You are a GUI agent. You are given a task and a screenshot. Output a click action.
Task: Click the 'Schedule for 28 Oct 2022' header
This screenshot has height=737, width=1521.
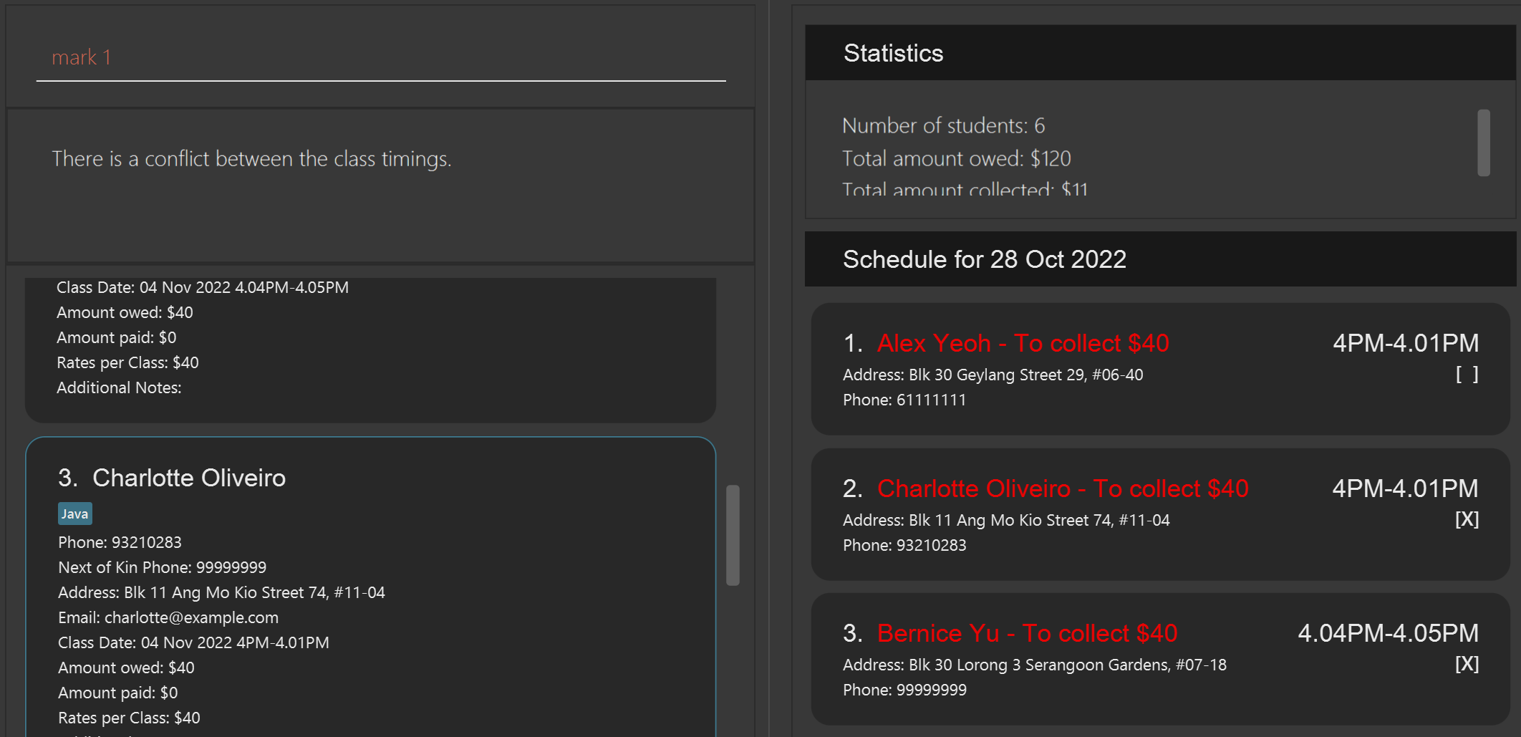click(1160, 259)
